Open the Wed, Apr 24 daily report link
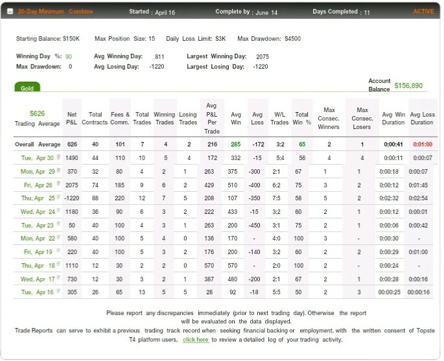Viewport: 444px width, 361px height. [x=38, y=212]
